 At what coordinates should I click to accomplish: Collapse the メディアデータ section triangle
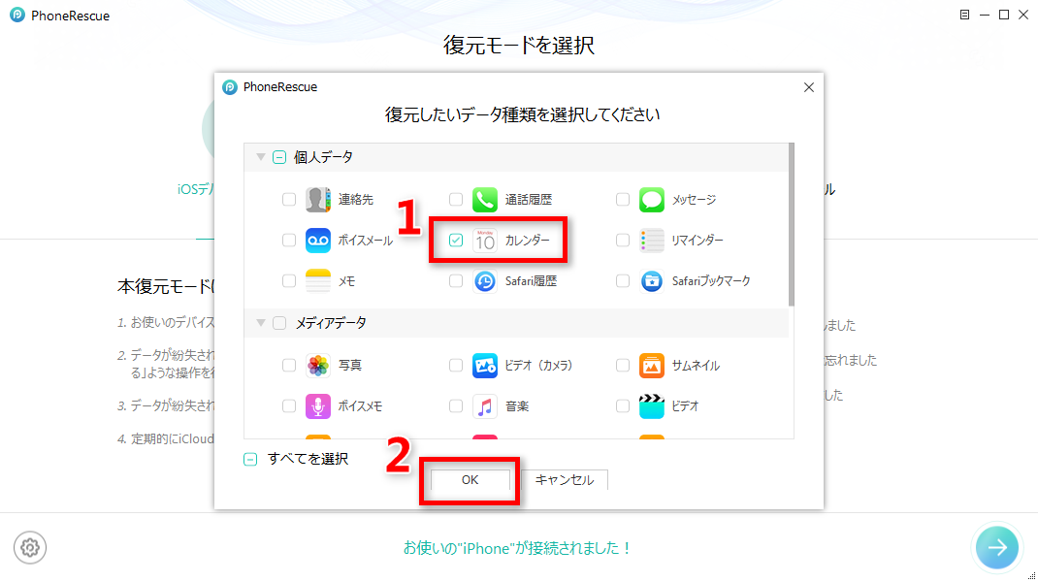tap(261, 323)
